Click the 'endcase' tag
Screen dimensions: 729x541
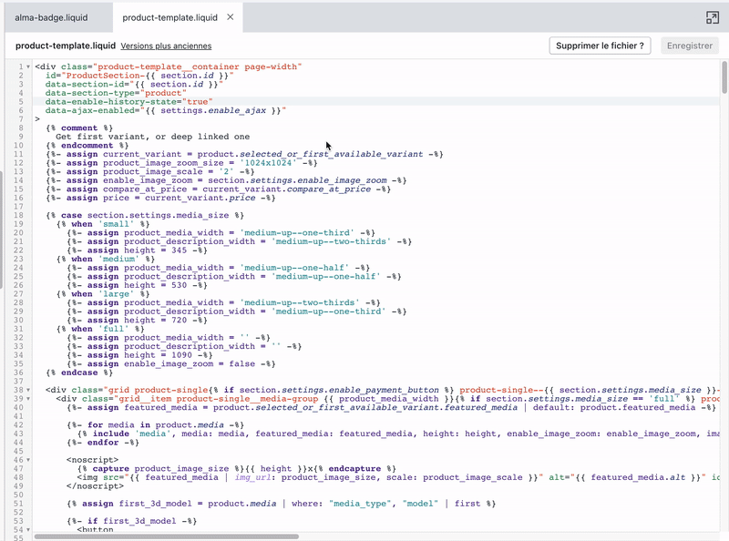pos(79,373)
